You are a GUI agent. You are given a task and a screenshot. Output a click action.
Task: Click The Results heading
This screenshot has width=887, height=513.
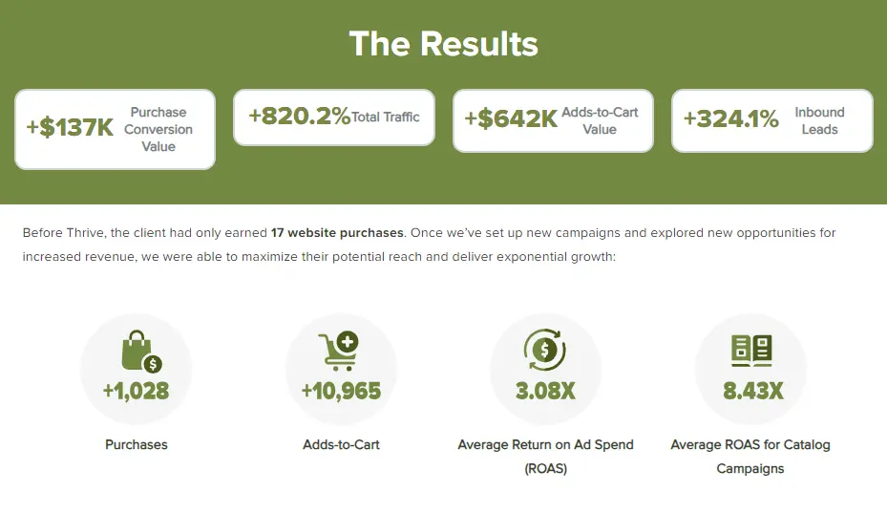443,44
